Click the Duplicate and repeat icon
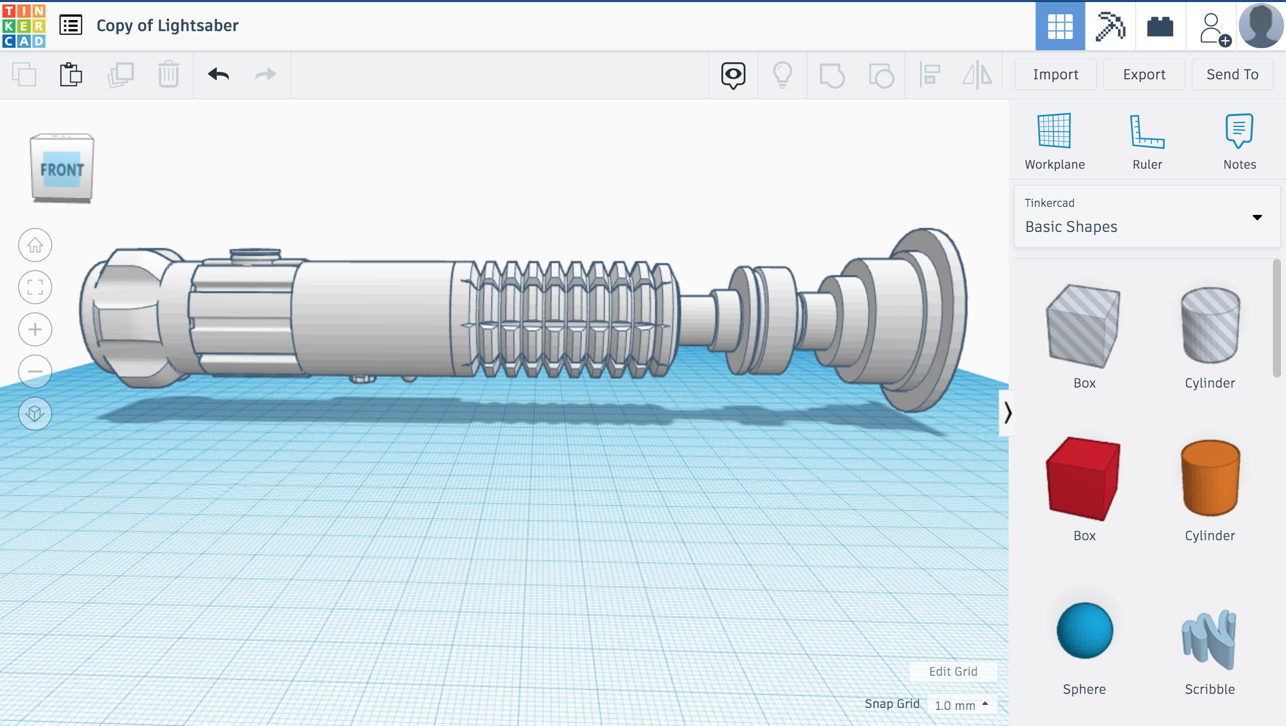 121,75
